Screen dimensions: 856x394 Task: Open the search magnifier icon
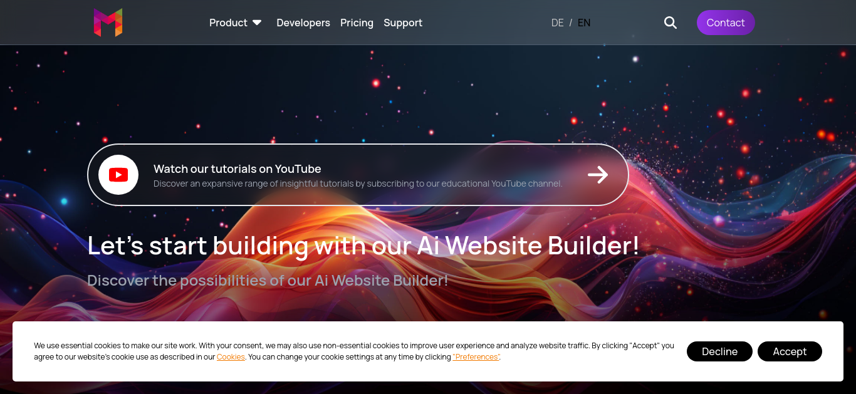(x=671, y=23)
